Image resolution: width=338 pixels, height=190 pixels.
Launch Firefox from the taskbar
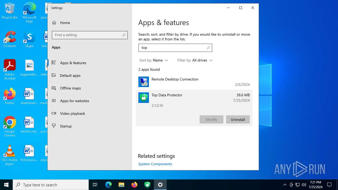(x=134, y=185)
